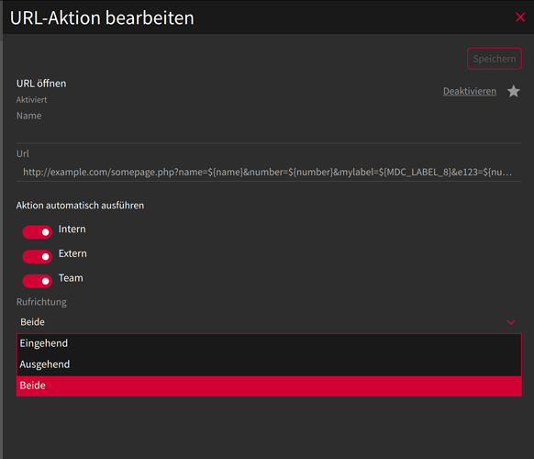Click the URL öffnen heading
The height and width of the screenshot is (459, 534).
pyautogui.click(x=41, y=84)
